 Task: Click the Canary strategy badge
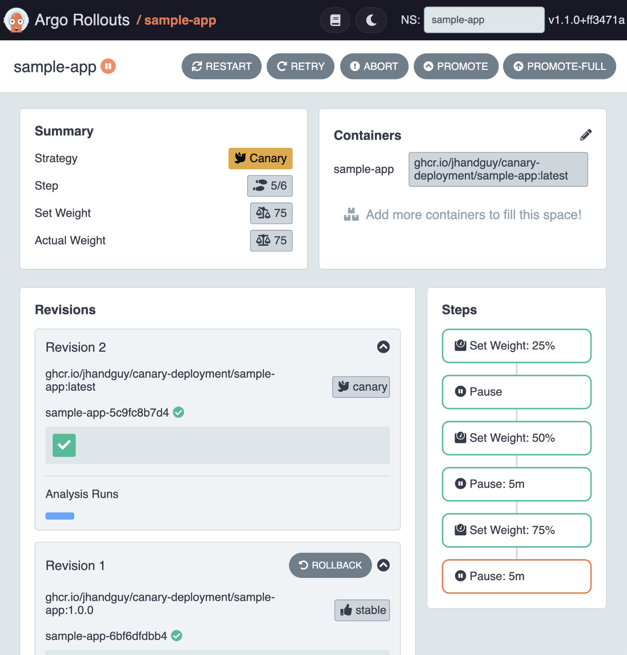click(260, 159)
